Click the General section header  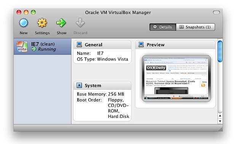[102, 44]
